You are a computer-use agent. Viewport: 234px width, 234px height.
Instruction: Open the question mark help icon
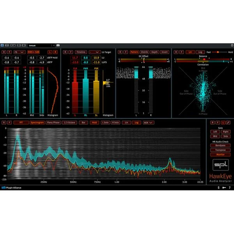[x=230, y=188]
